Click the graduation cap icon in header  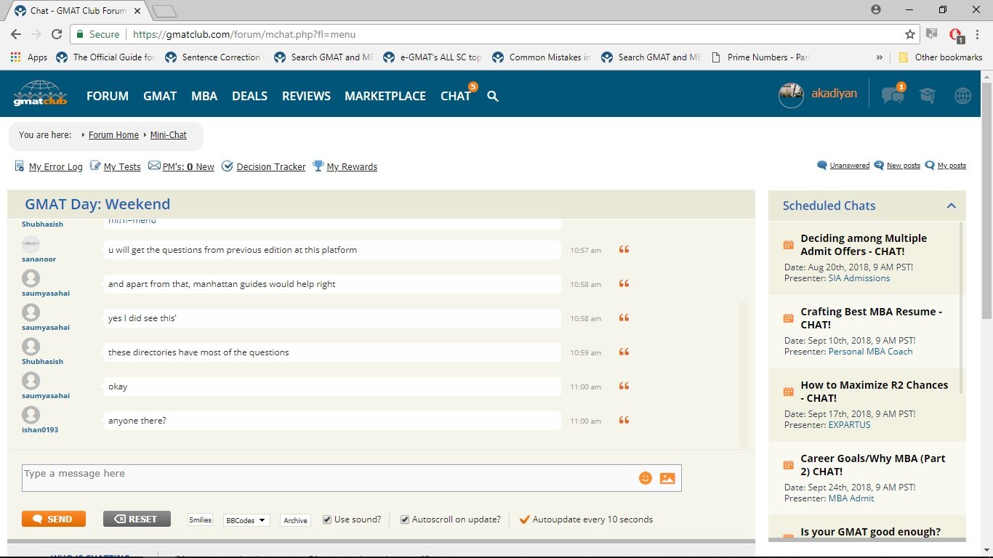tap(927, 95)
